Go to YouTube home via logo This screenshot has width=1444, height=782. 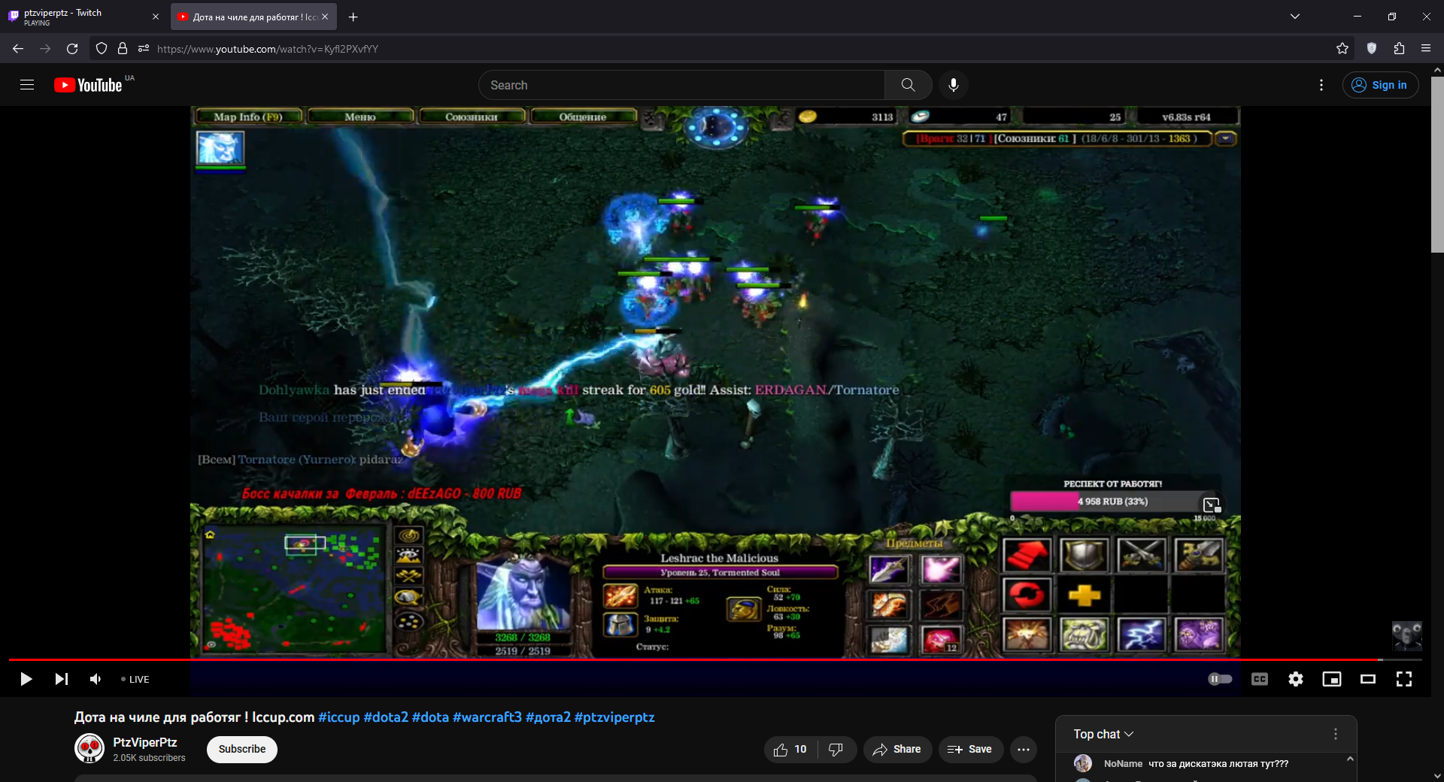[x=88, y=85]
